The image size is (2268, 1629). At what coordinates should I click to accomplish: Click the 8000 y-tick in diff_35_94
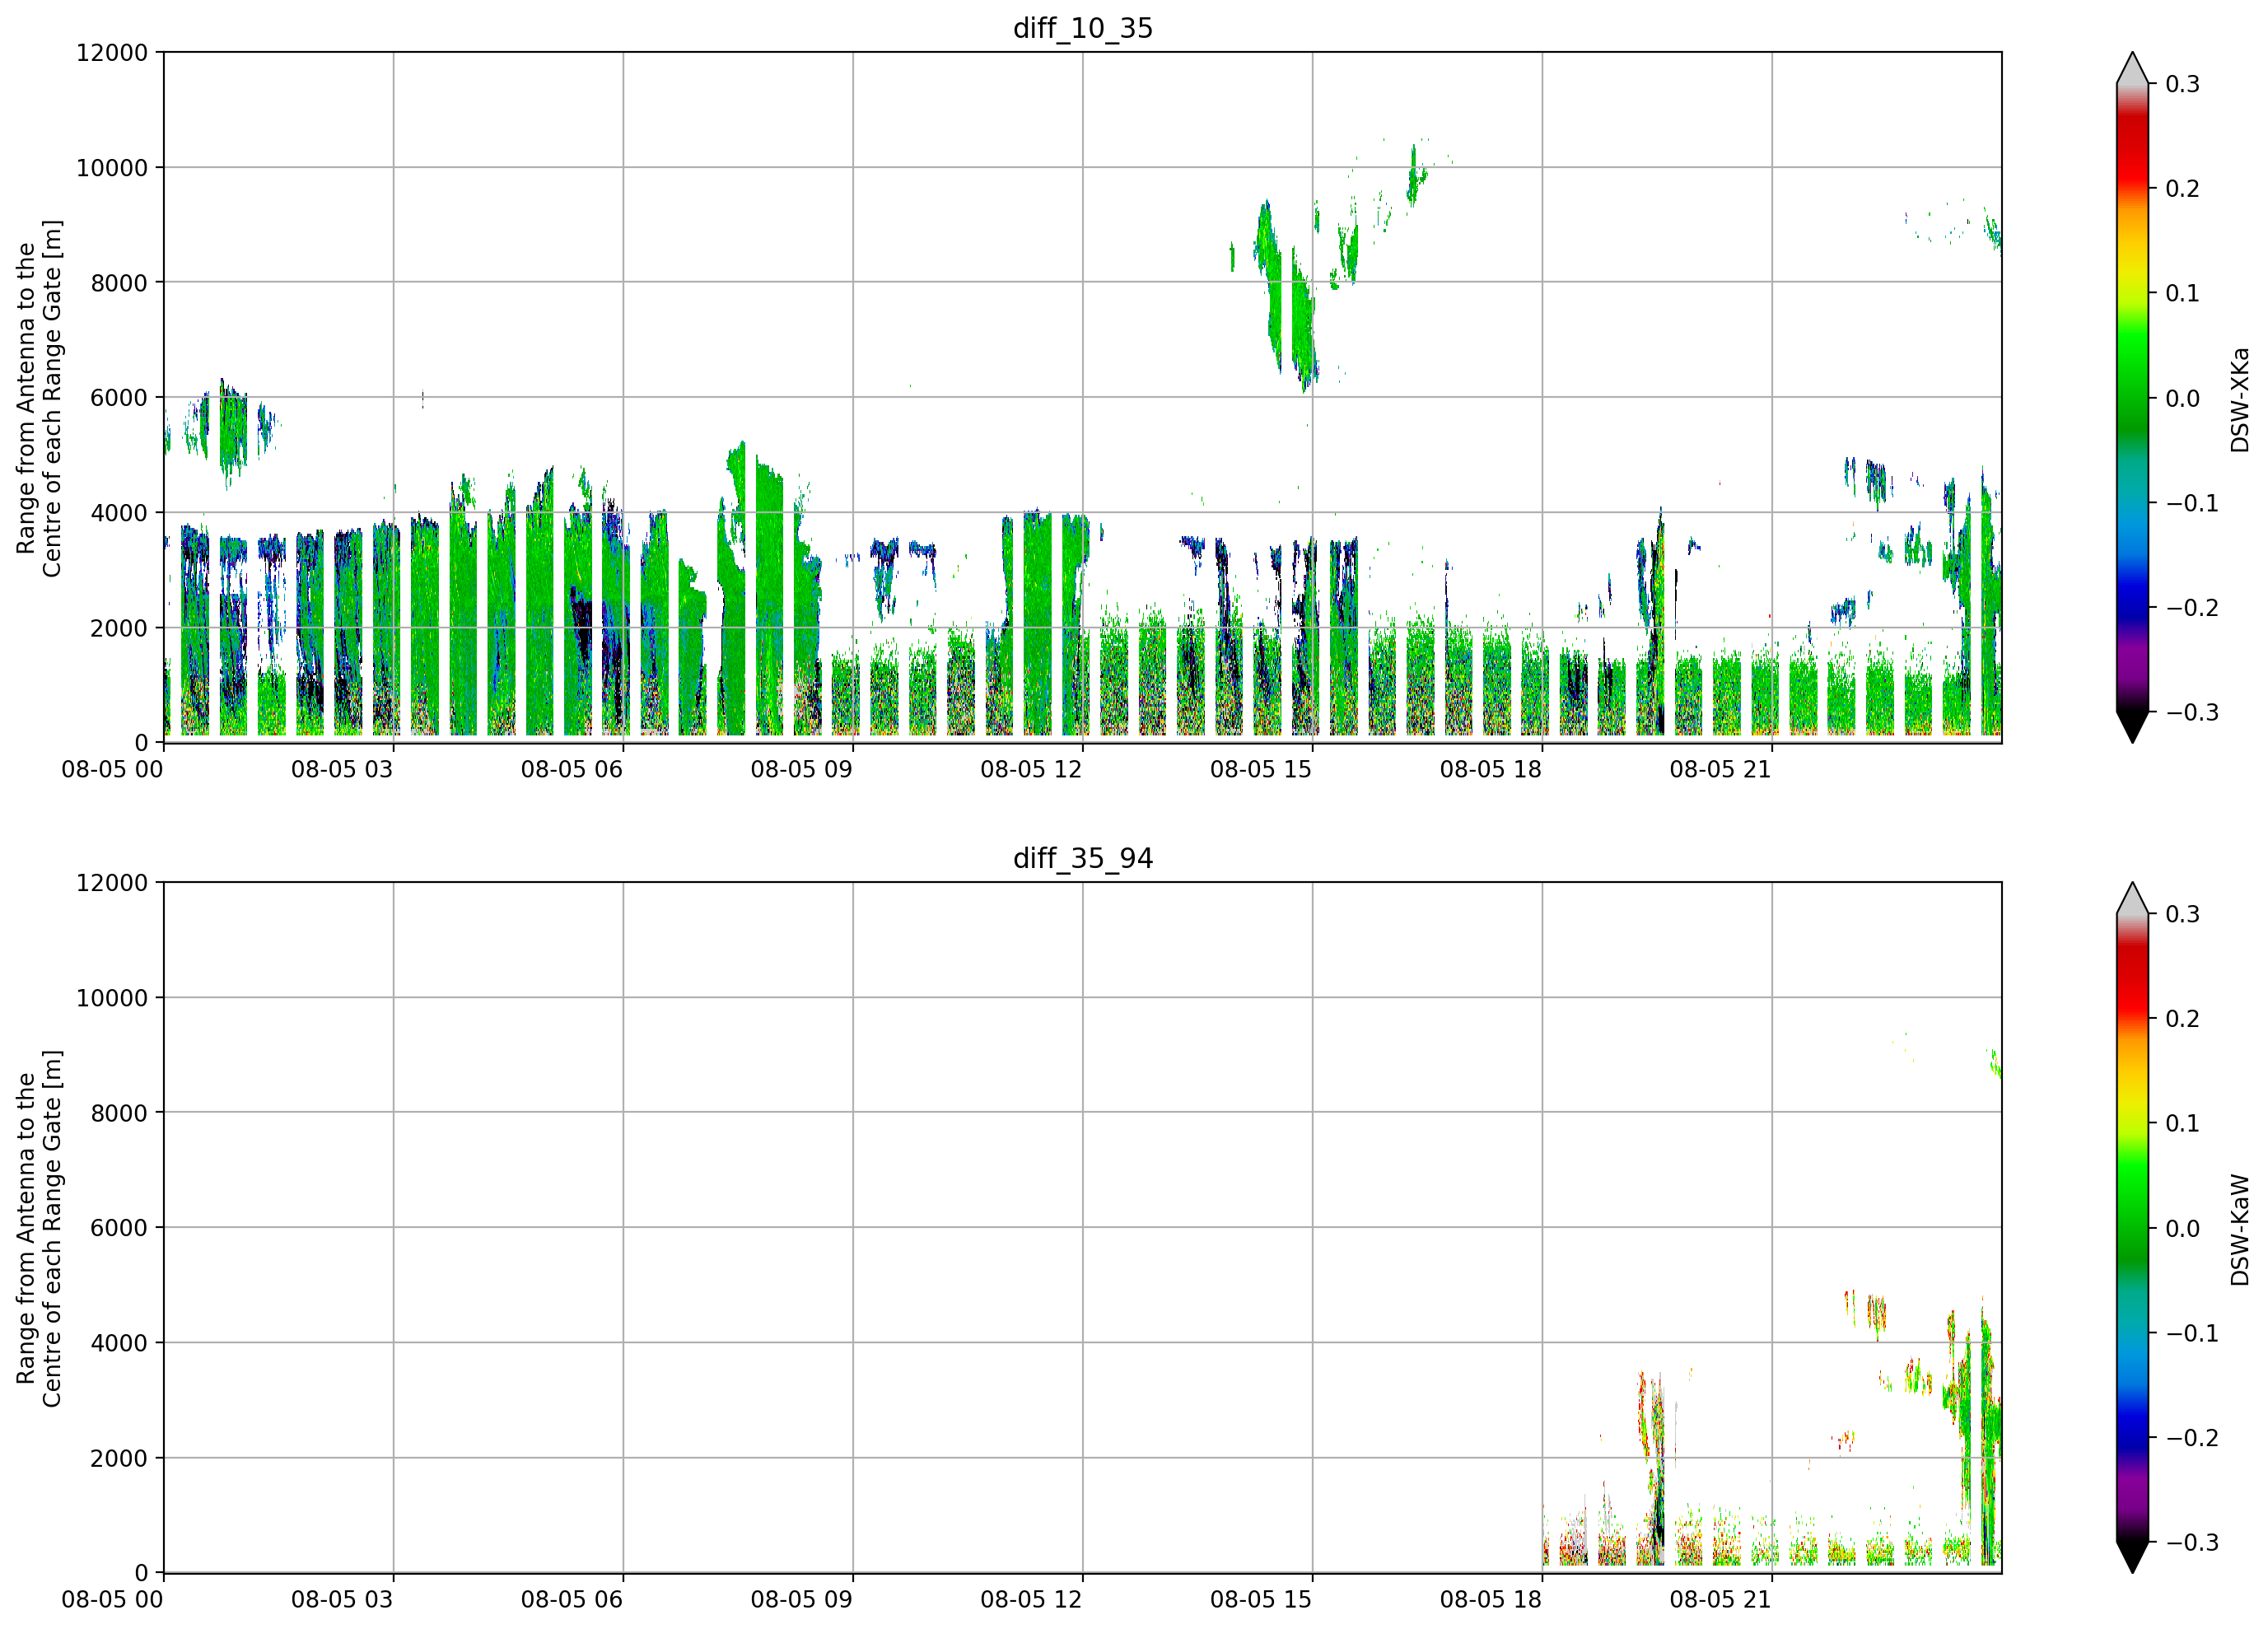119,1112
